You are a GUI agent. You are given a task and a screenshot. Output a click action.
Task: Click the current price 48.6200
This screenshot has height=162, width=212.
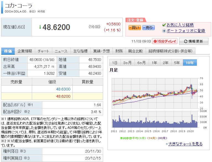[x=56, y=27]
